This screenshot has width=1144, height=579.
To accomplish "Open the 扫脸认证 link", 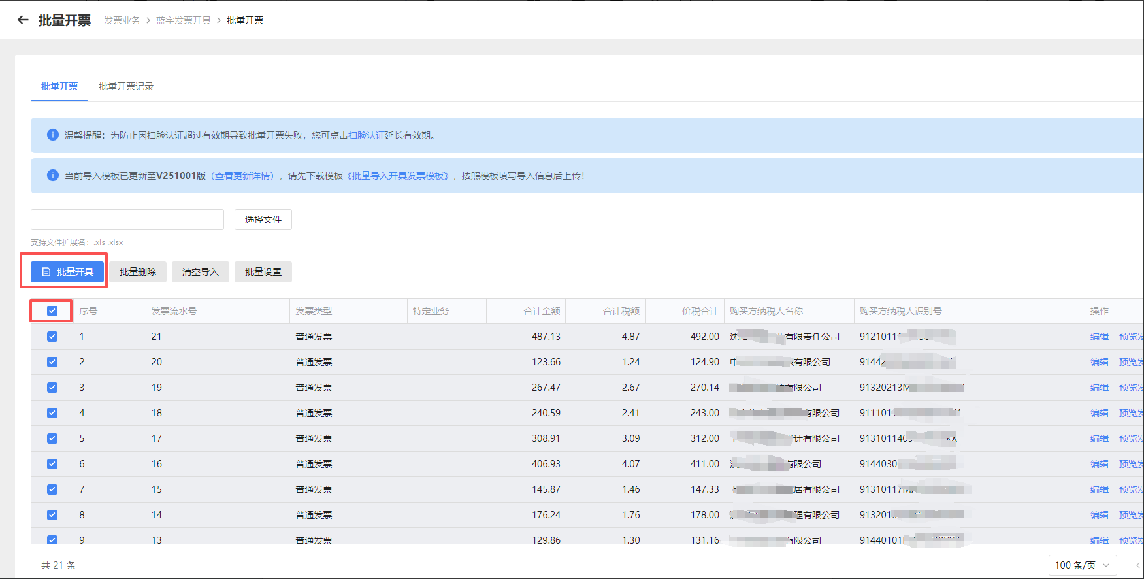I will tap(367, 135).
